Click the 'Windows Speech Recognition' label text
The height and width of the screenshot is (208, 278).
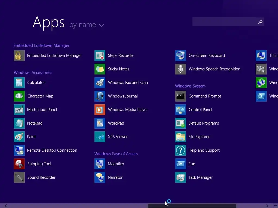pos(214,69)
